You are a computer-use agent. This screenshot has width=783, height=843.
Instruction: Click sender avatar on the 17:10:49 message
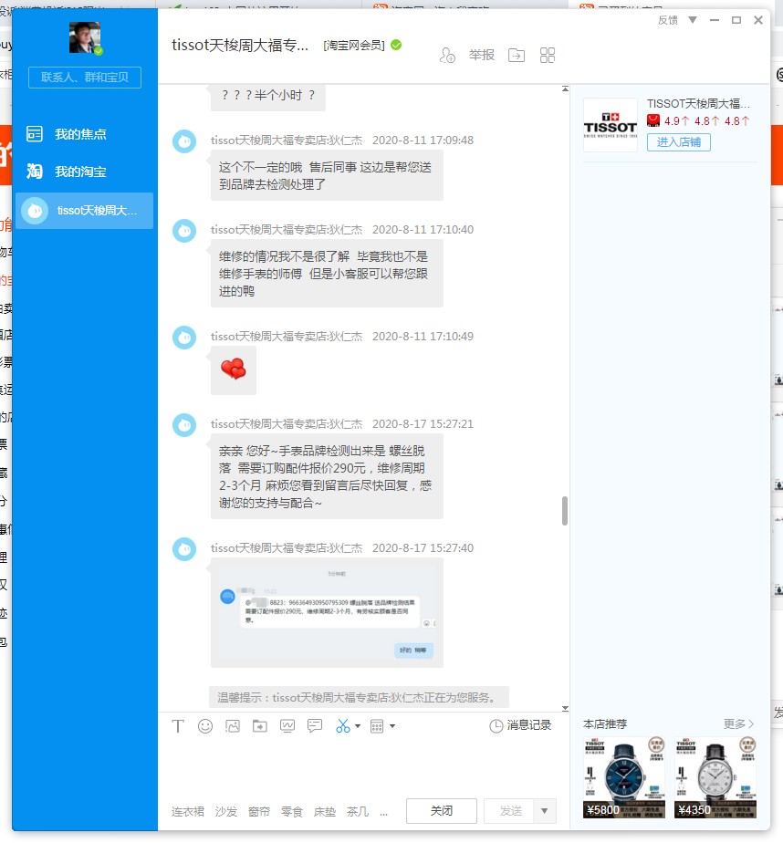[x=184, y=338]
